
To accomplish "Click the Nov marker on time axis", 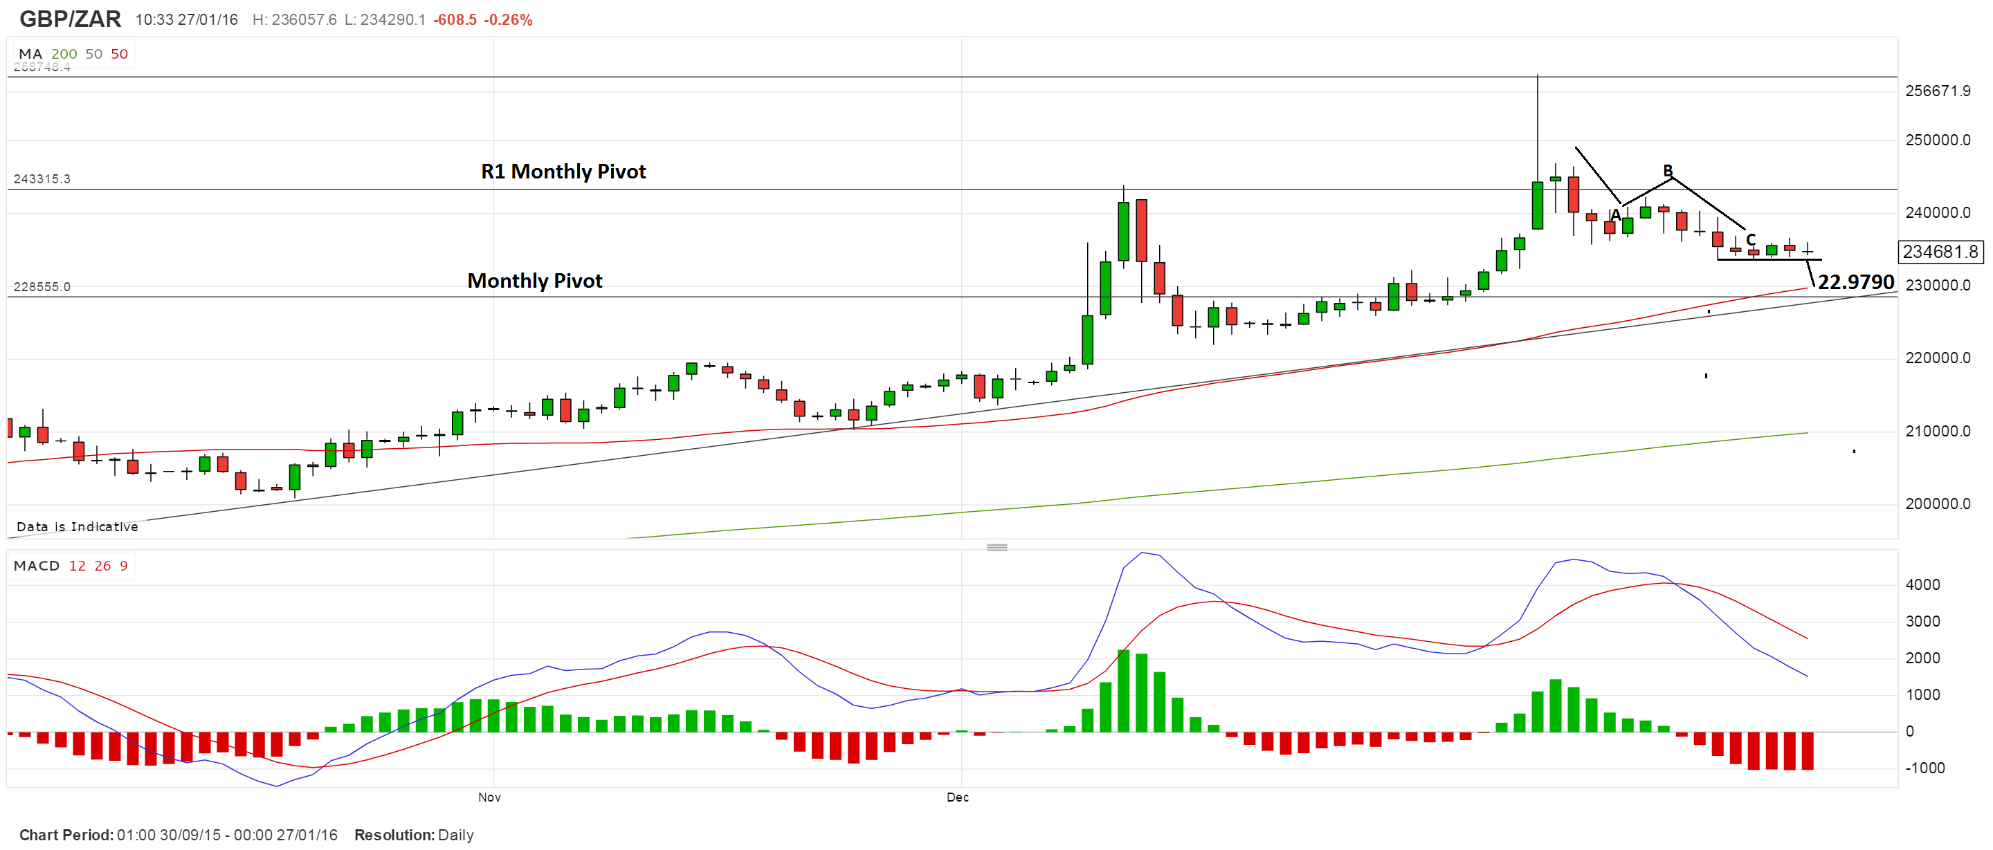I will point(489,797).
